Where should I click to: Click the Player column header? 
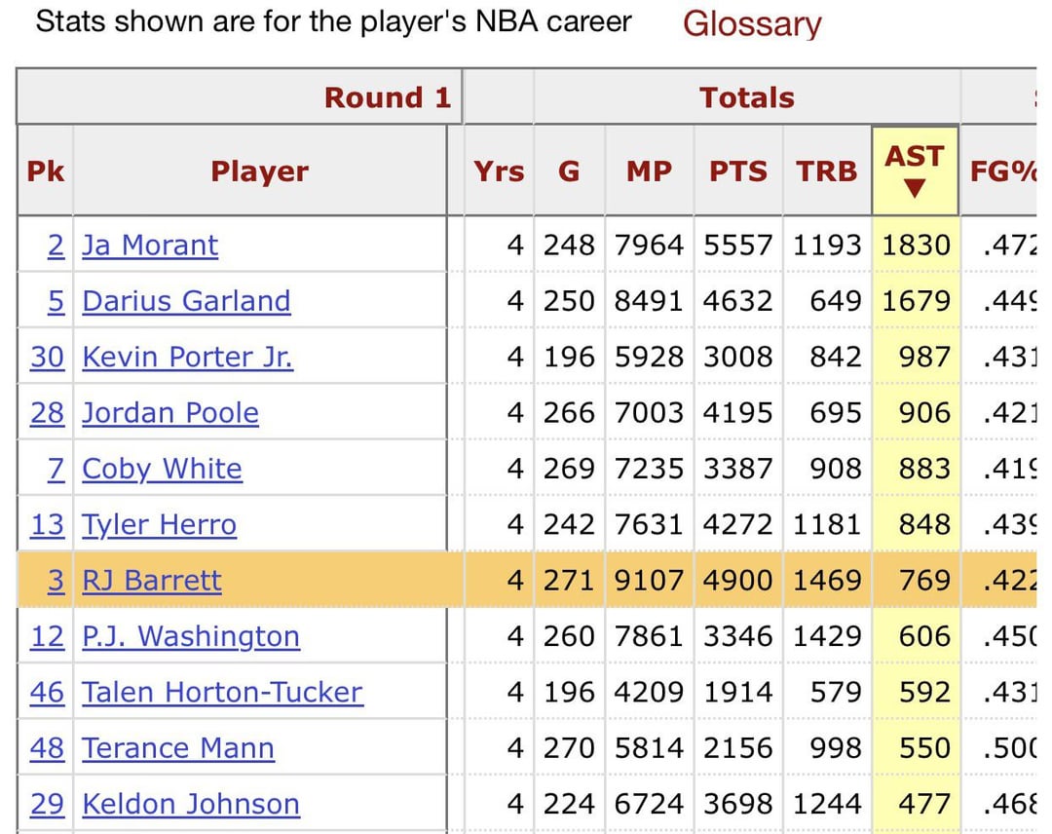(x=259, y=171)
